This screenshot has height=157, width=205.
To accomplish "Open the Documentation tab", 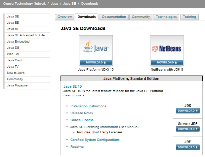I will (x=114, y=17).
